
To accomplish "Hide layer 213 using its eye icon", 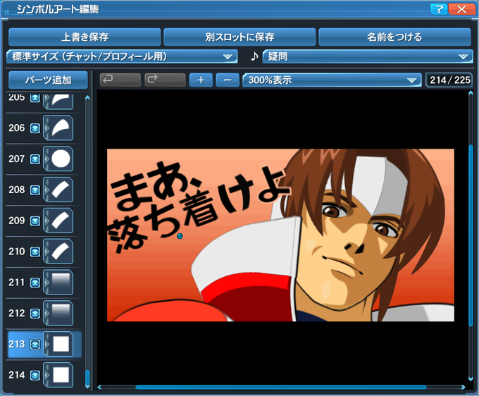I will pyautogui.click(x=35, y=345).
